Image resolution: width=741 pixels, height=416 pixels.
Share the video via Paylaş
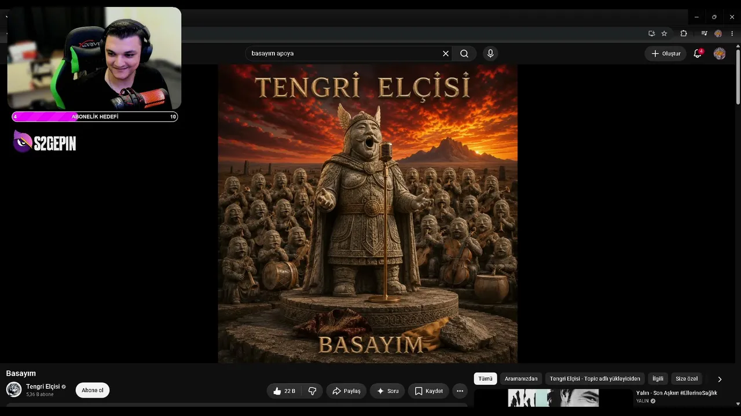point(346,391)
